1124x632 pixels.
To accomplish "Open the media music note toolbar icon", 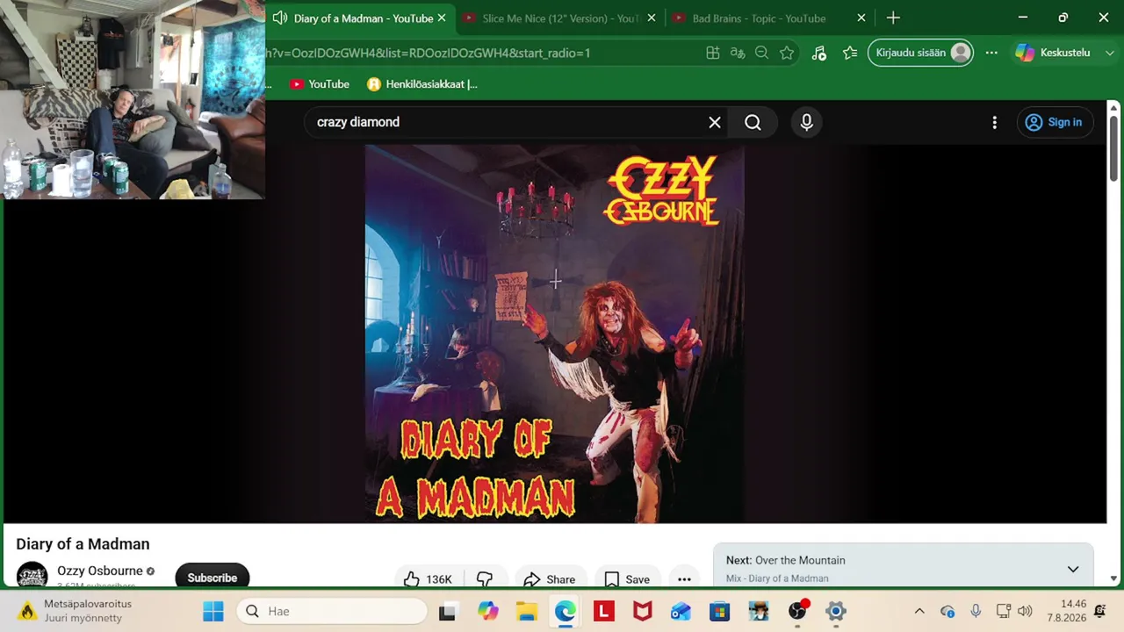I will coord(819,53).
